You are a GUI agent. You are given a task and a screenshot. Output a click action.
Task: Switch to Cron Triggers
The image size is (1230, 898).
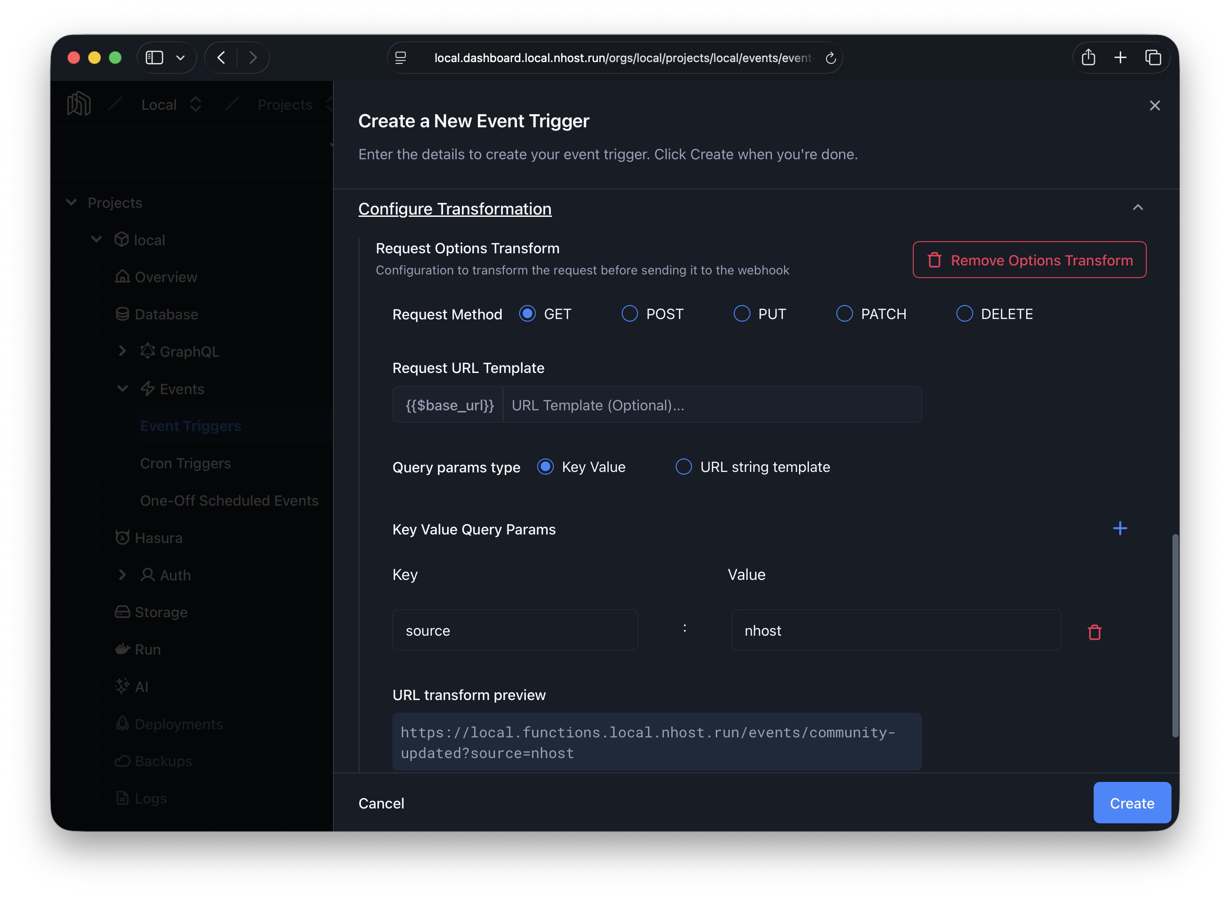(x=185, y=463)
